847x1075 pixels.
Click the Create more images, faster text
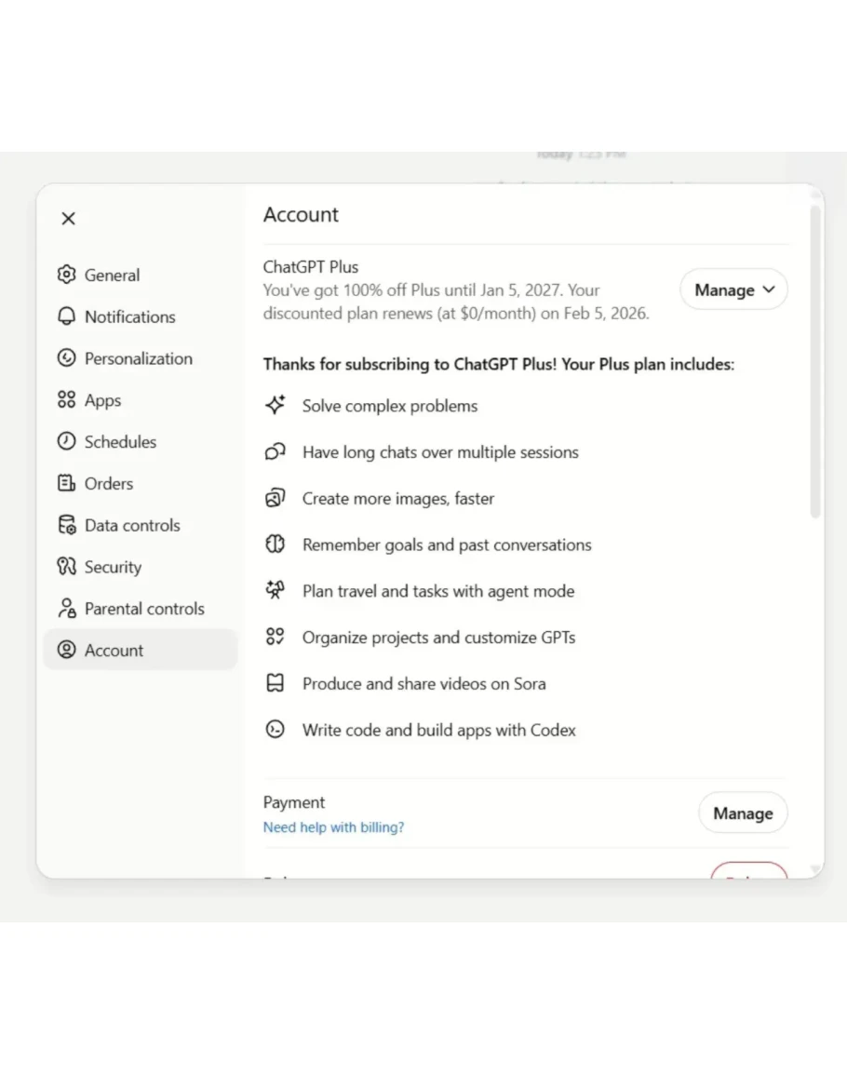[x=397, y=499]
